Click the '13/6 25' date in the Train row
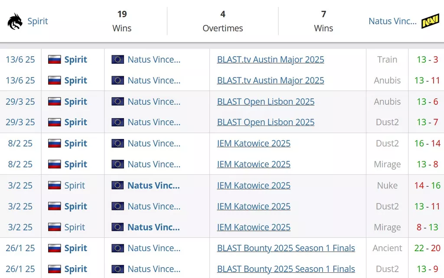444x278 pixels. [x=20, y=60]
